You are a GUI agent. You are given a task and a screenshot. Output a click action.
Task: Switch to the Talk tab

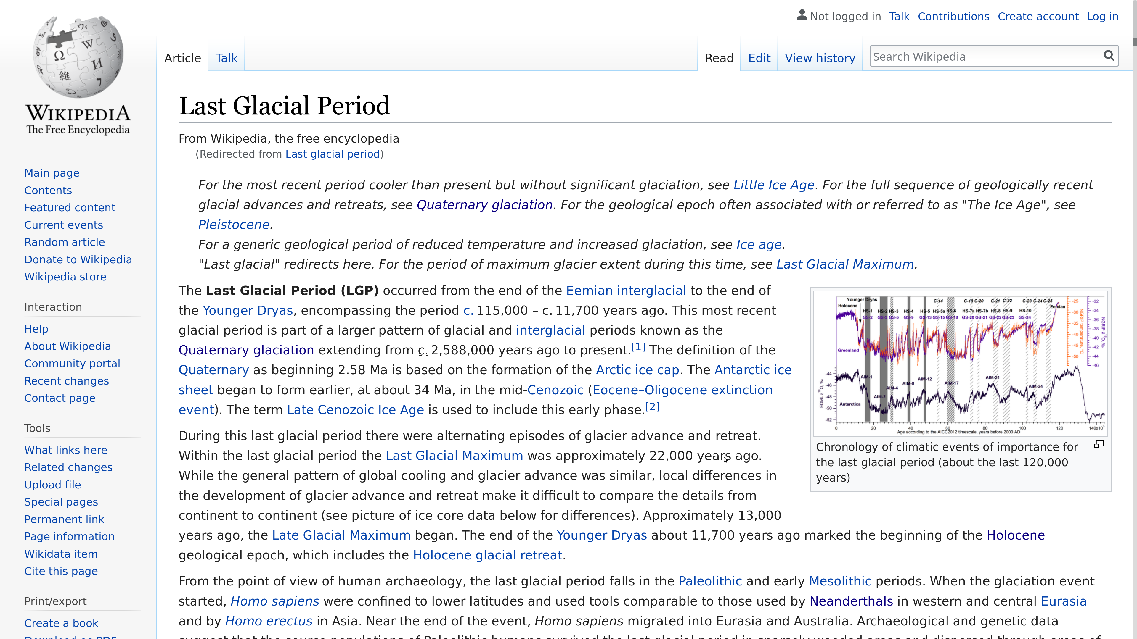[x=227, y=58]
